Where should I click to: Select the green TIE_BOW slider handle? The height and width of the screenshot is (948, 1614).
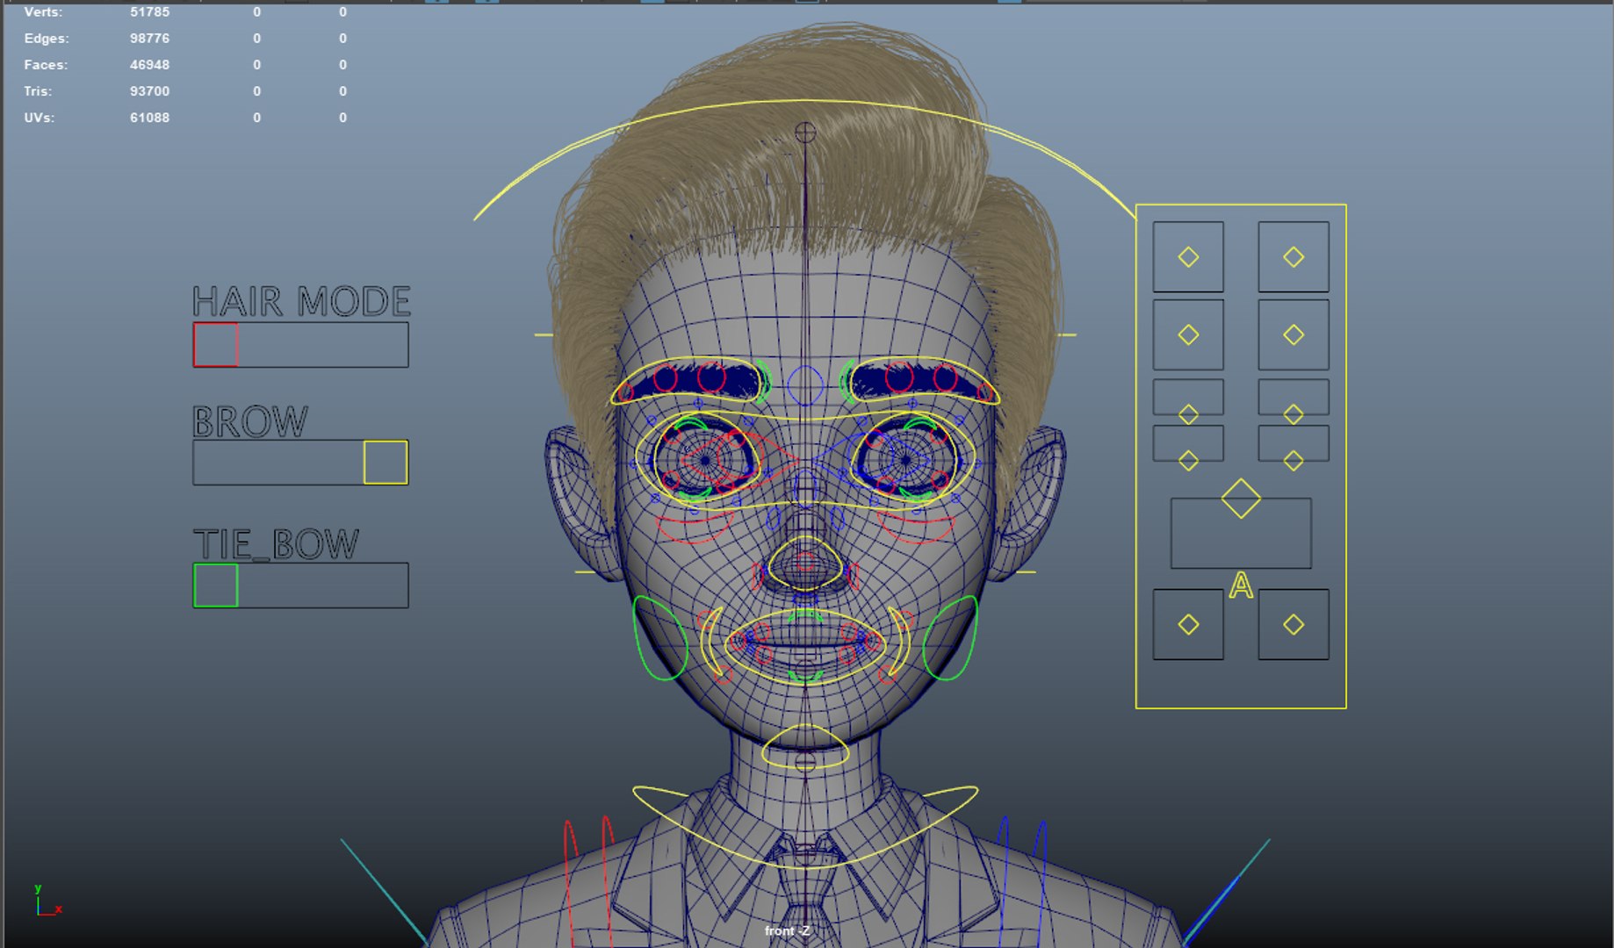click(215, 585)
